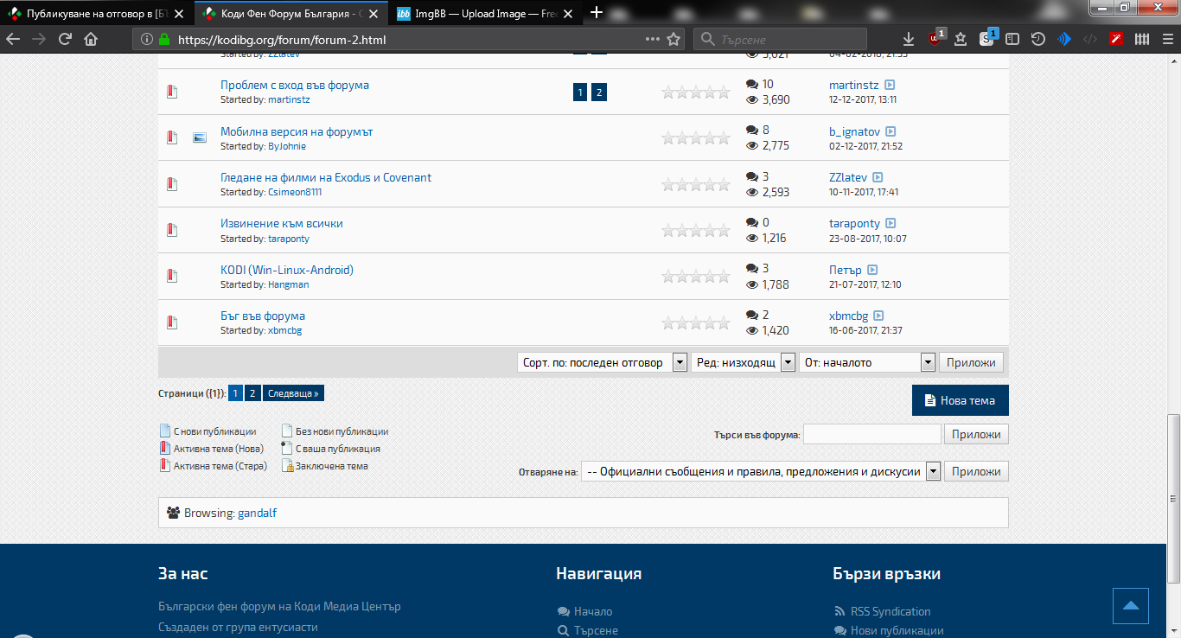Image resolution: width=1181 pixels, height=638 pixels.
Task: Open topic Проблем с вход във форума
Action: click(295, 85)
